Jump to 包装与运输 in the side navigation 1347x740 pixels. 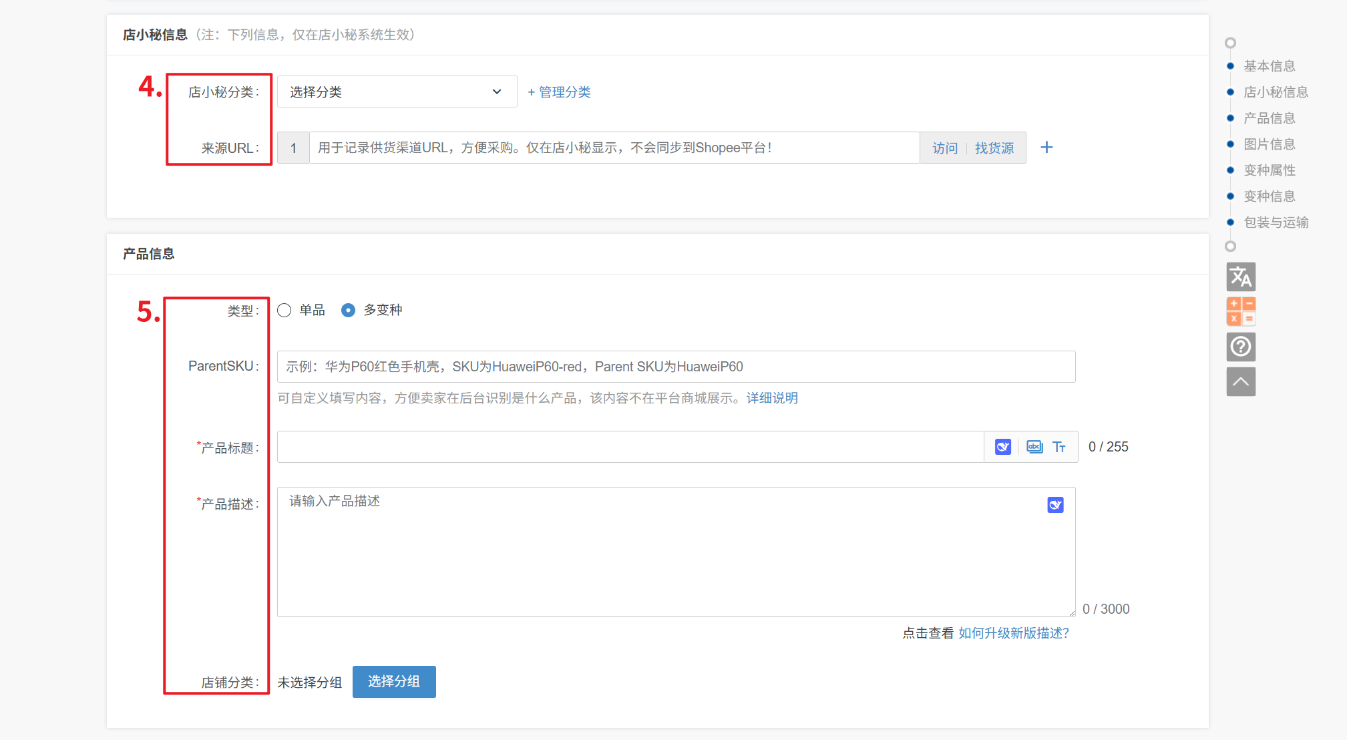(x=1276, y=222)
